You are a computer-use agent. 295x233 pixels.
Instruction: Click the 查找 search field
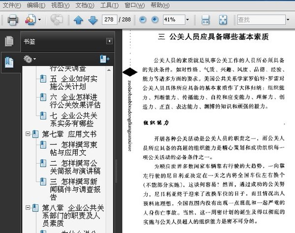coord(262,20)
